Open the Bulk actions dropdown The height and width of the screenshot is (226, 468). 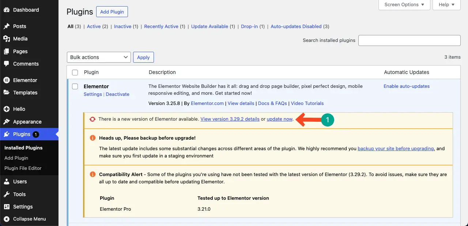click(99, 57)
